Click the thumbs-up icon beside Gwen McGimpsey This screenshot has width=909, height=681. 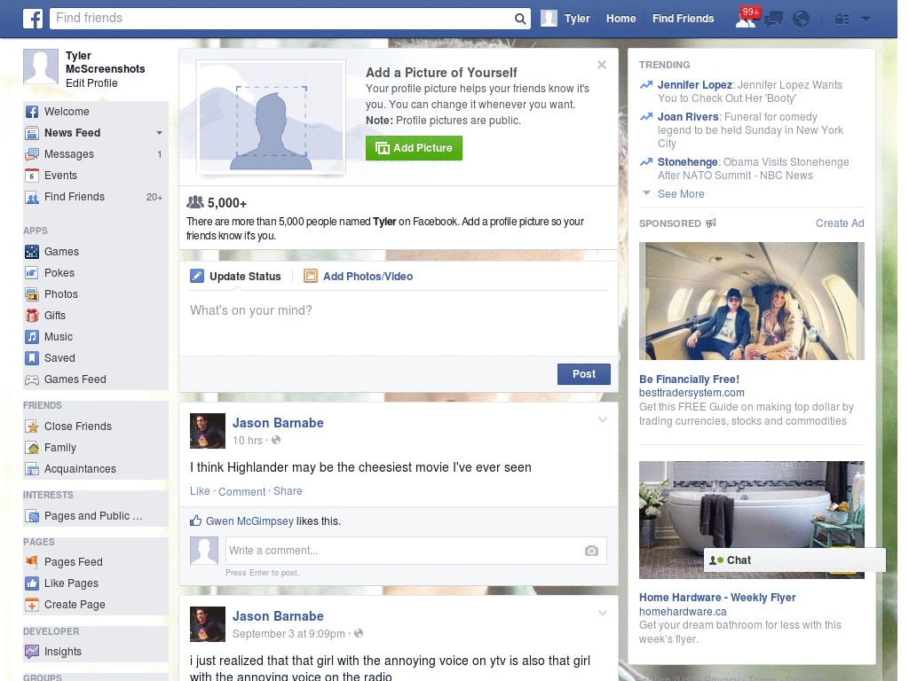click(x=196, y=521)
